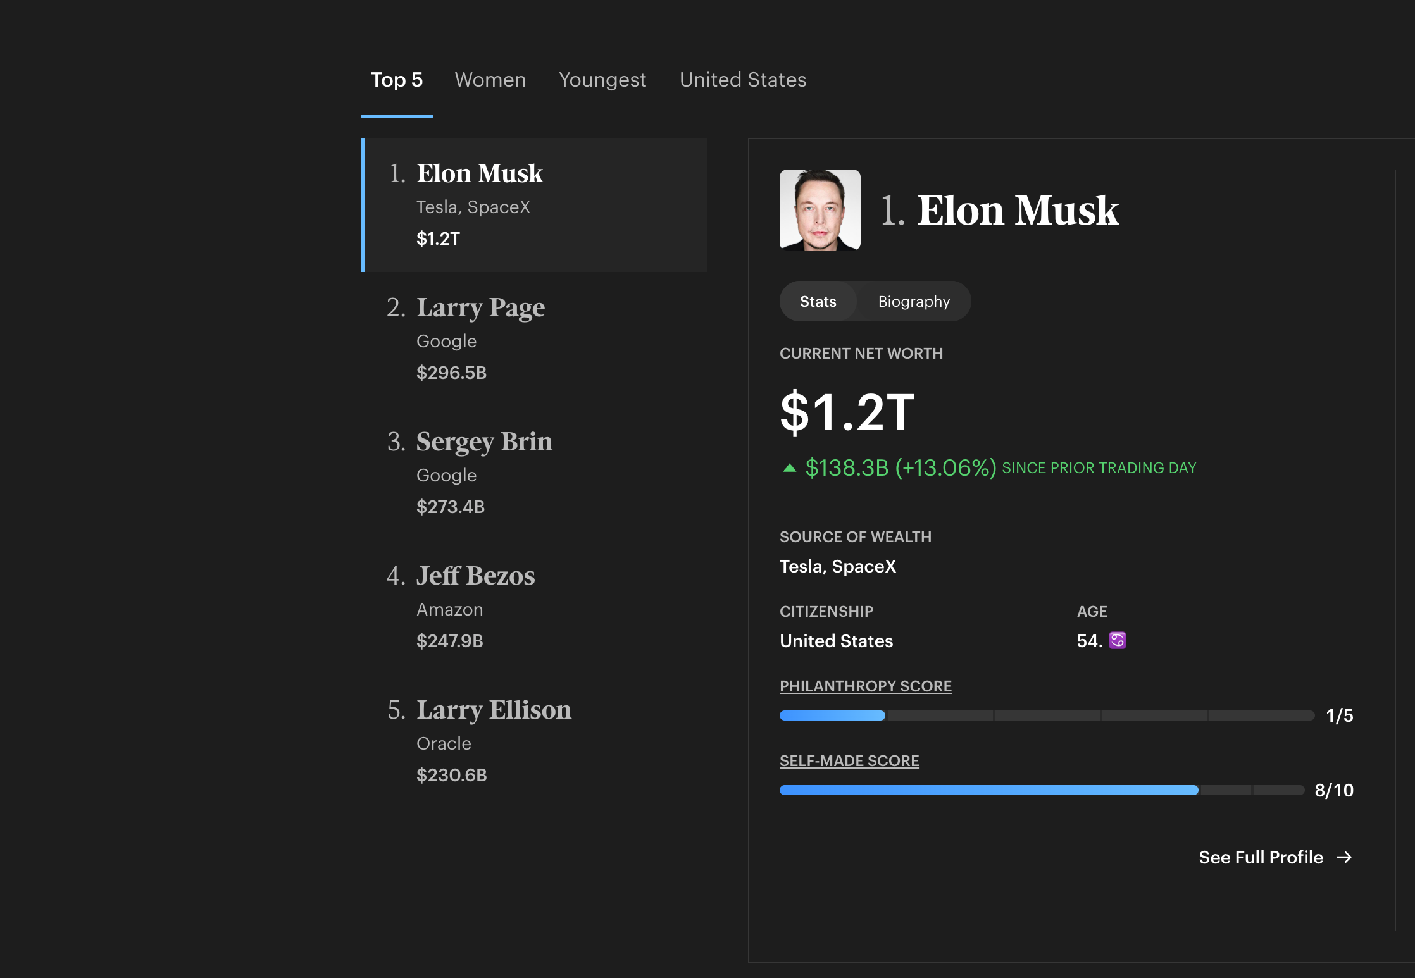Click the 1/5 philanthropy score value
1415x978 pixels.
(1340, 715)
